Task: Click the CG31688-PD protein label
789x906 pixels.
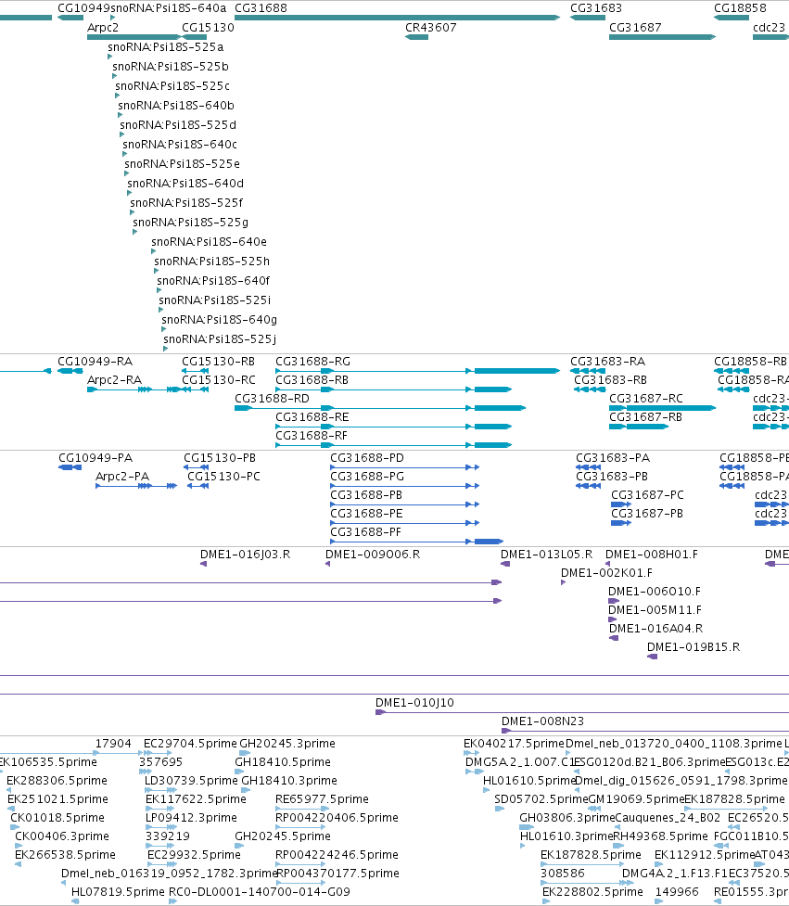Action: click(x=367, y=458)
